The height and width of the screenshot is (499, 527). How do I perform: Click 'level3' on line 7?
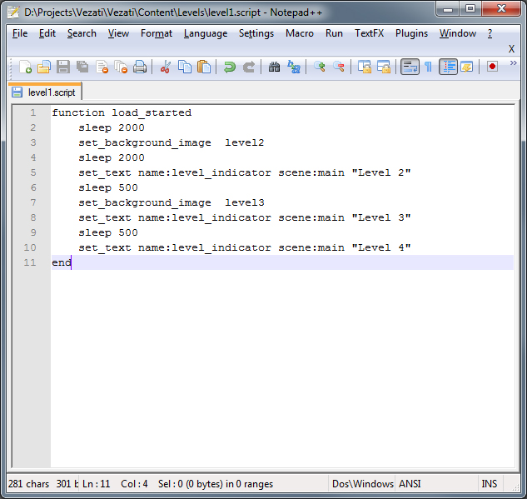(x=244, y=202)
